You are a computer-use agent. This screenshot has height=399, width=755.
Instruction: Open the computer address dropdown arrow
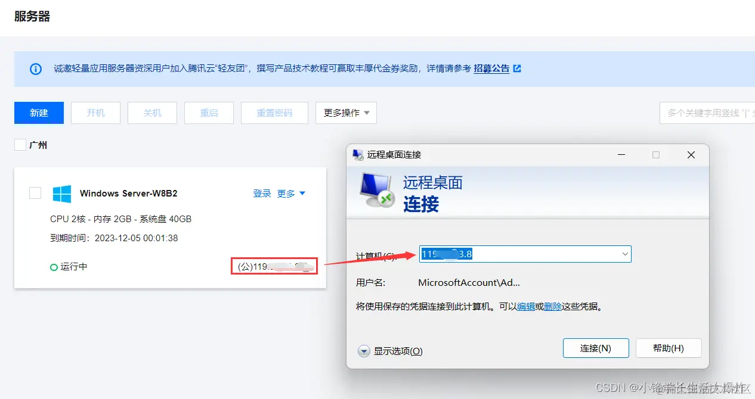(625, 254)
